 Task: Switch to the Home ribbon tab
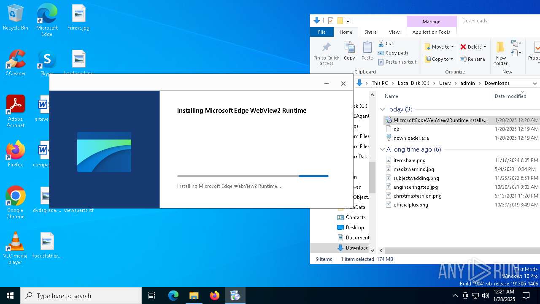coord(346,32)
